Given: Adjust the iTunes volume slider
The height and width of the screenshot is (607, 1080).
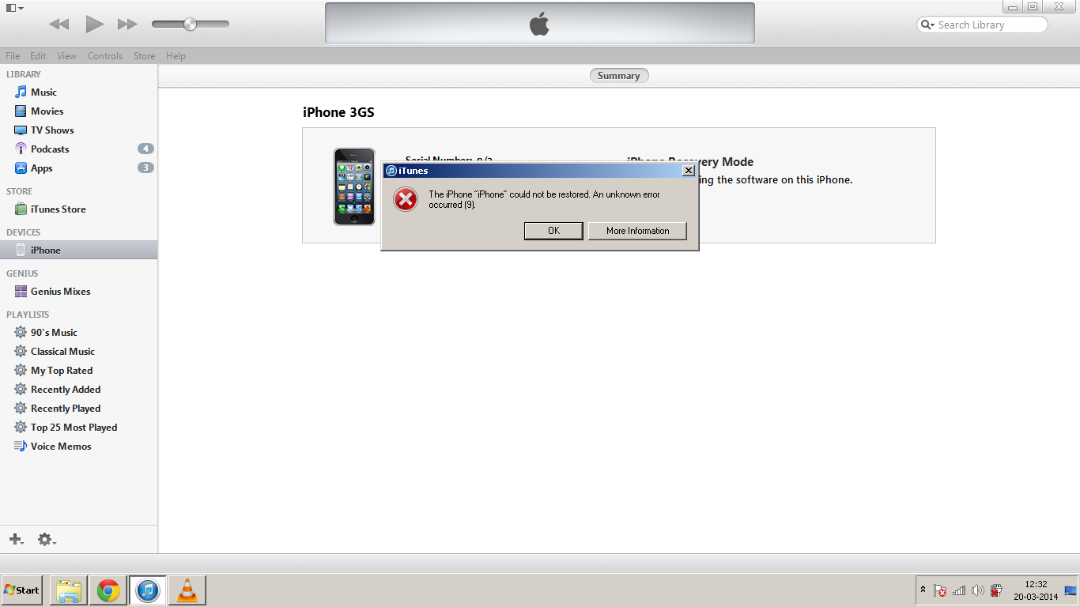Looking at the screenshot, I should click(190, 25).
